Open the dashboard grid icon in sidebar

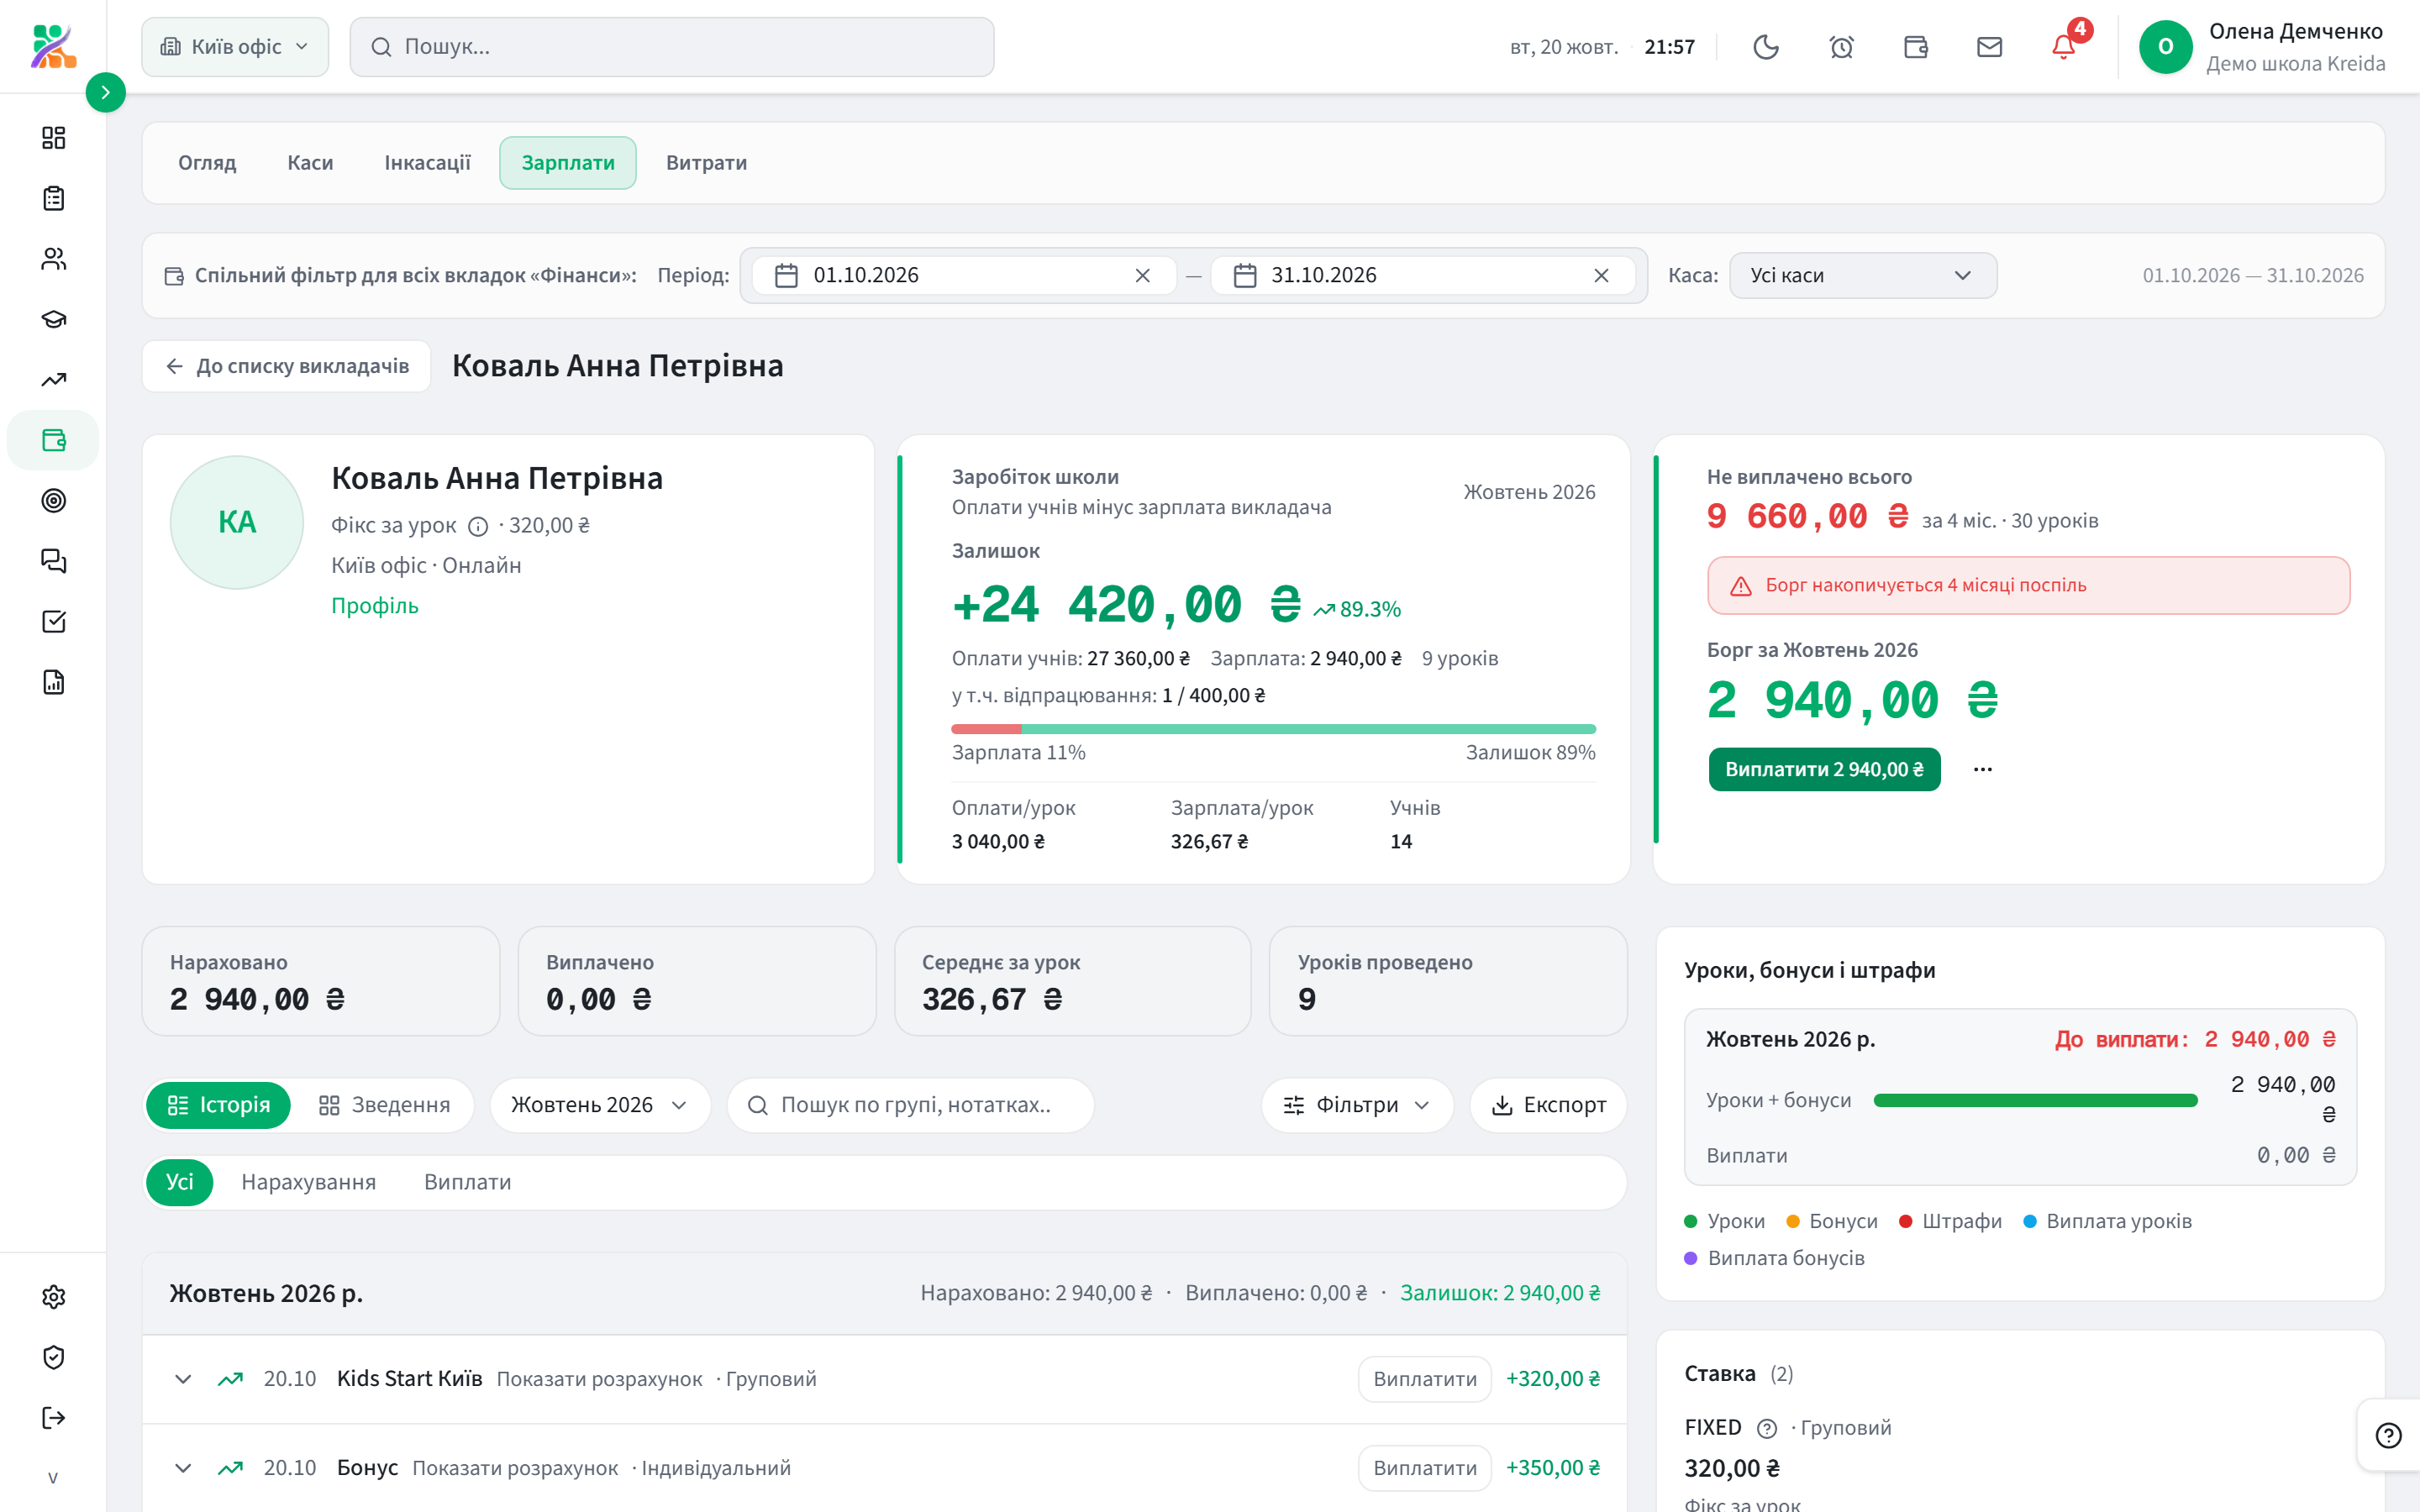pyautogui.click(x=54, y=138)
